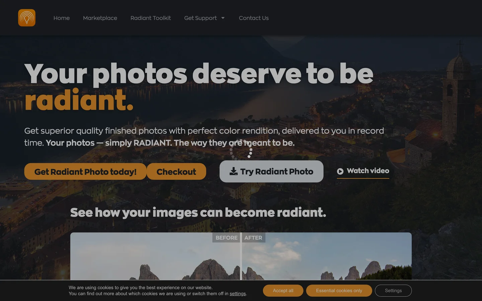Click the play icon beside Watch video
Screen dimensions: 482x301
click(340, 171)
